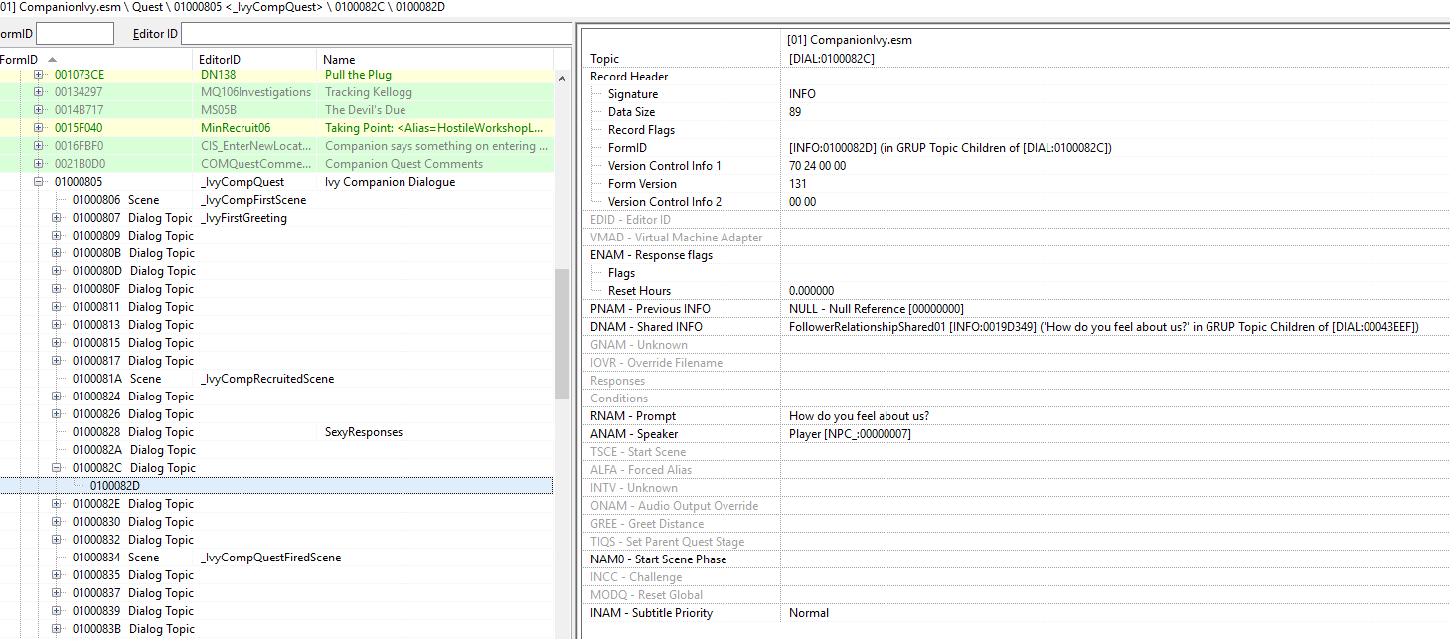Viewport: 1450px width, 639px height.
Task: Select the INCC - Challenge row
Action: (x=1016, y=577)
